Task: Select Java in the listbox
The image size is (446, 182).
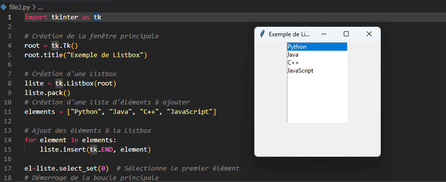Action: tap(317, 55)
